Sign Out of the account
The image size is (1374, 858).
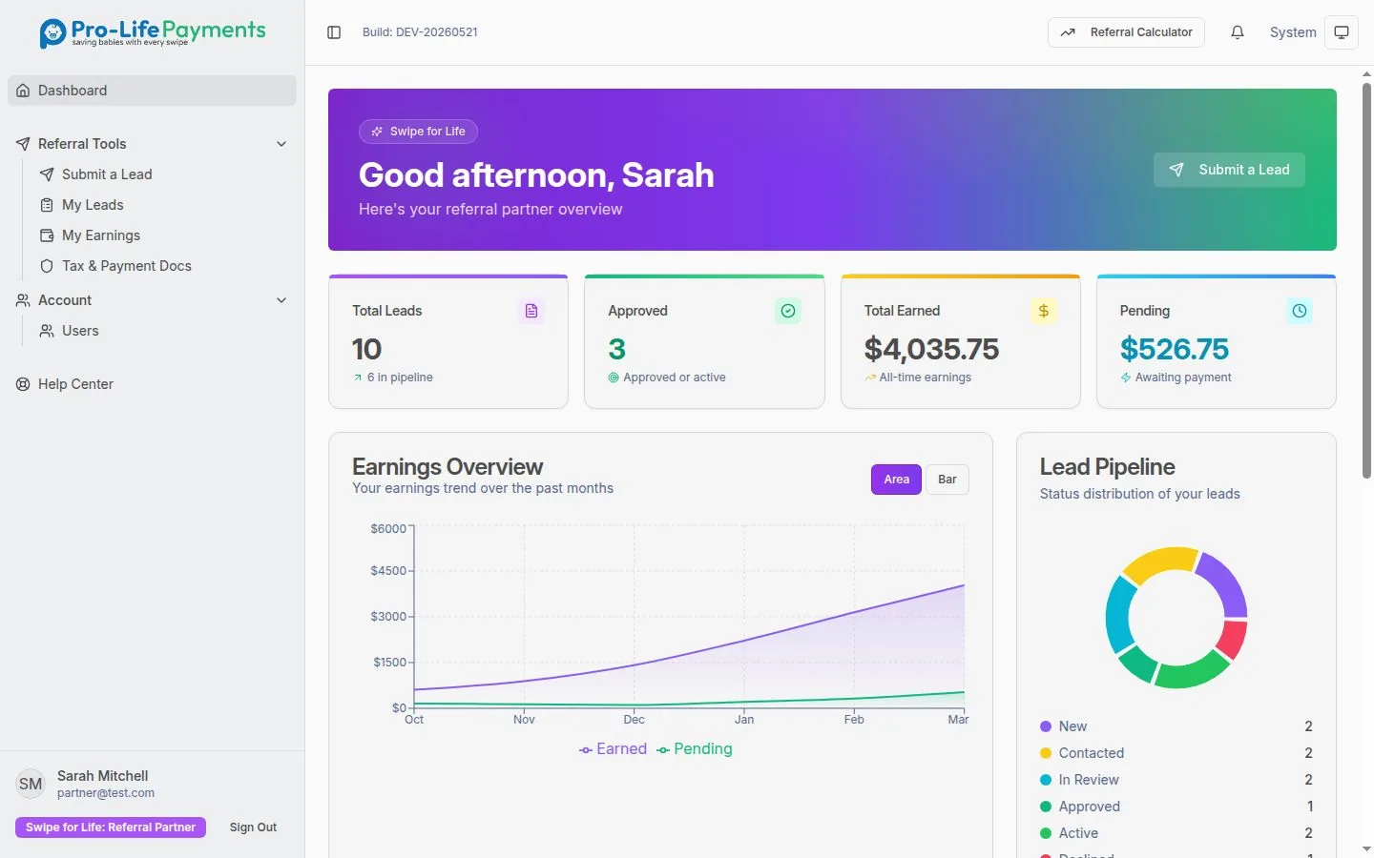pos(253,827)
